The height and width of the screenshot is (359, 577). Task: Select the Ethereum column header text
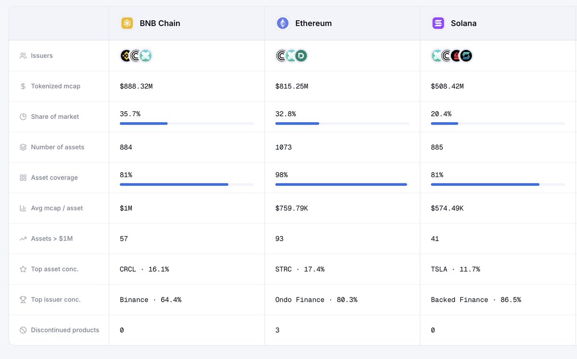[313, 23]
